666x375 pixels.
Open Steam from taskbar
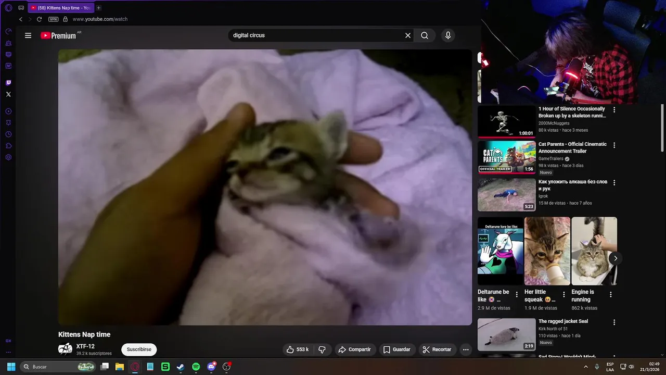(x=181, y=367)
